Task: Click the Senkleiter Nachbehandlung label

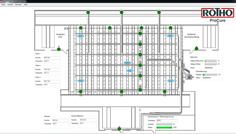Action: [x=192, y=36]
